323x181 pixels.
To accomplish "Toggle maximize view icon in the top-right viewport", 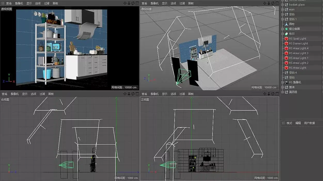I will point(277,3).
